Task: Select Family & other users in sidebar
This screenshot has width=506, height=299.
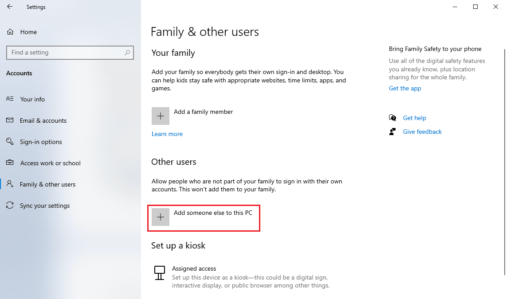Action: tap(48, 184)
